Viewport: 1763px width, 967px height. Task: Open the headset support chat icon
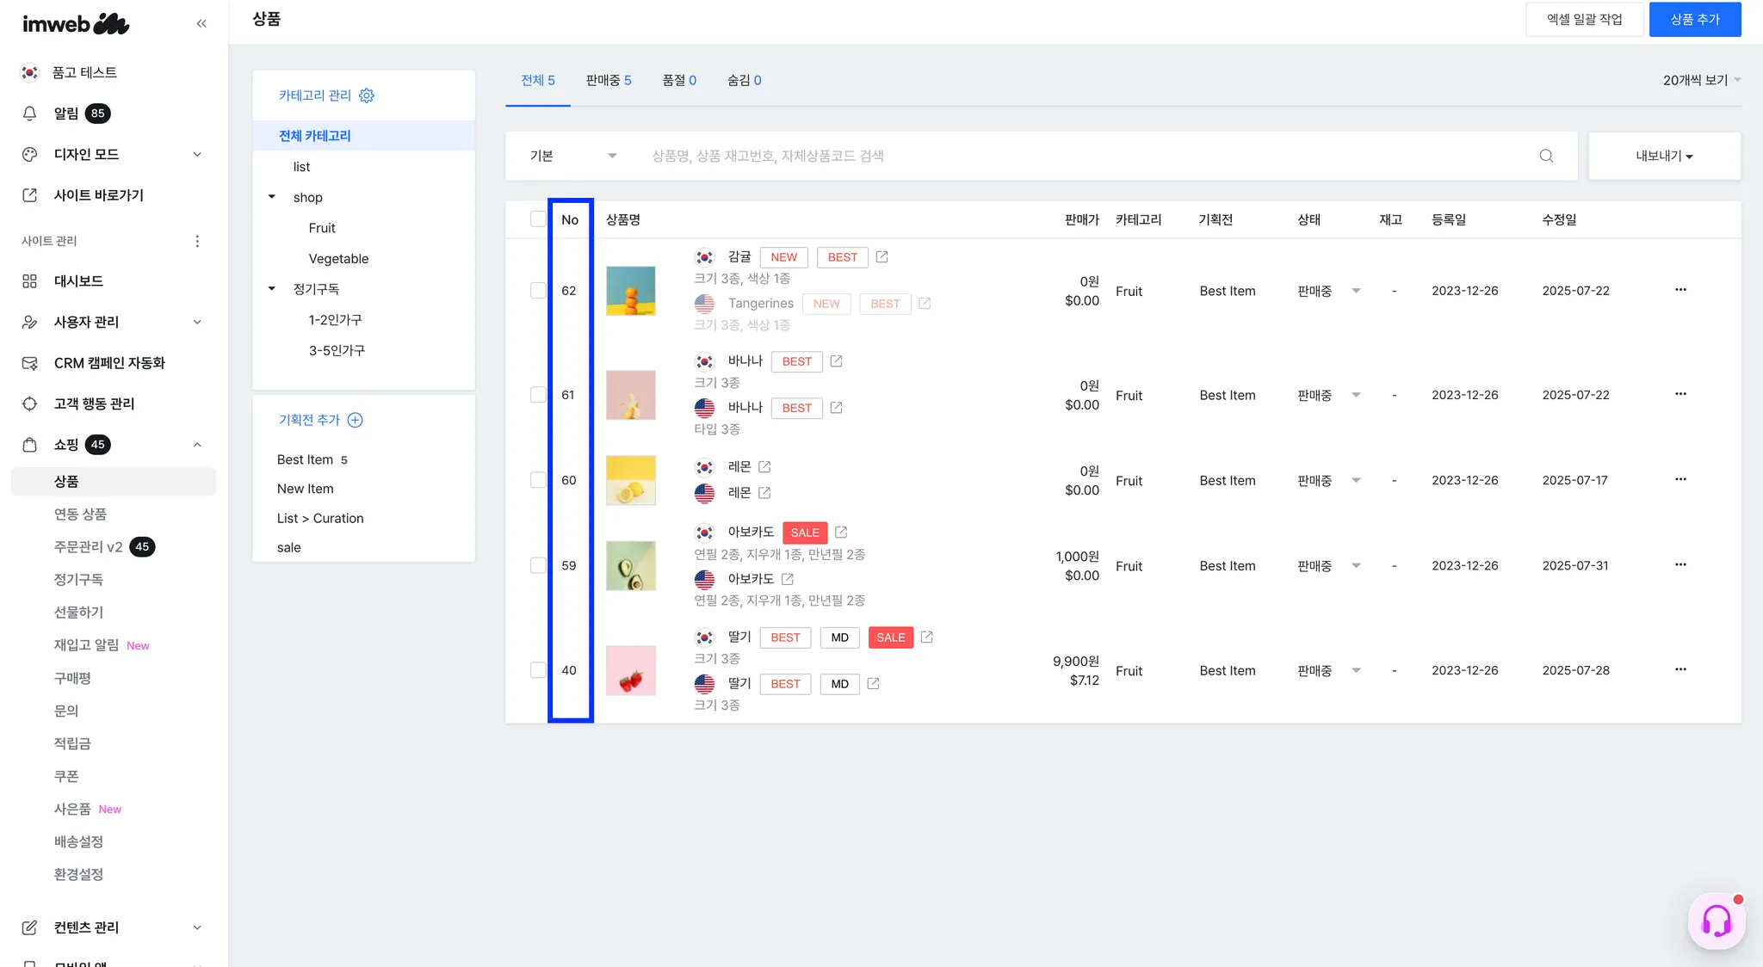[1716, 921]
